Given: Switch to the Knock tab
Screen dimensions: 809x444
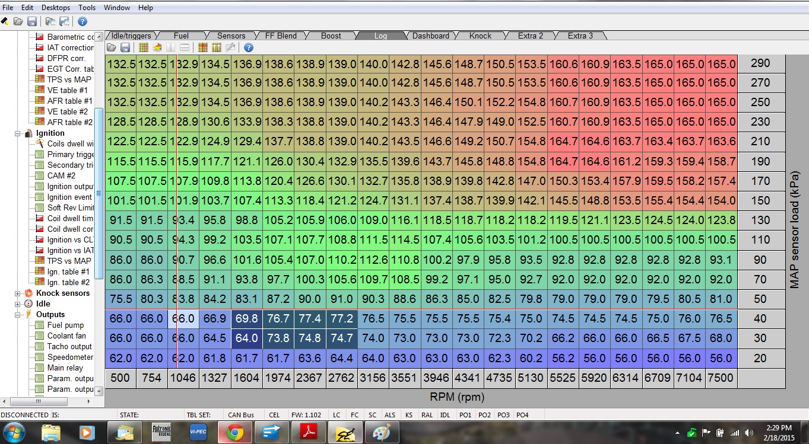Looking at the screenshot, I should (x=480, y=36).
